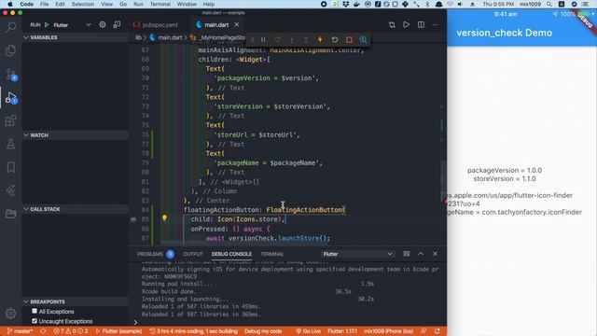
Task: Click the coding time tracker in status bar
Action: point(194,331)
